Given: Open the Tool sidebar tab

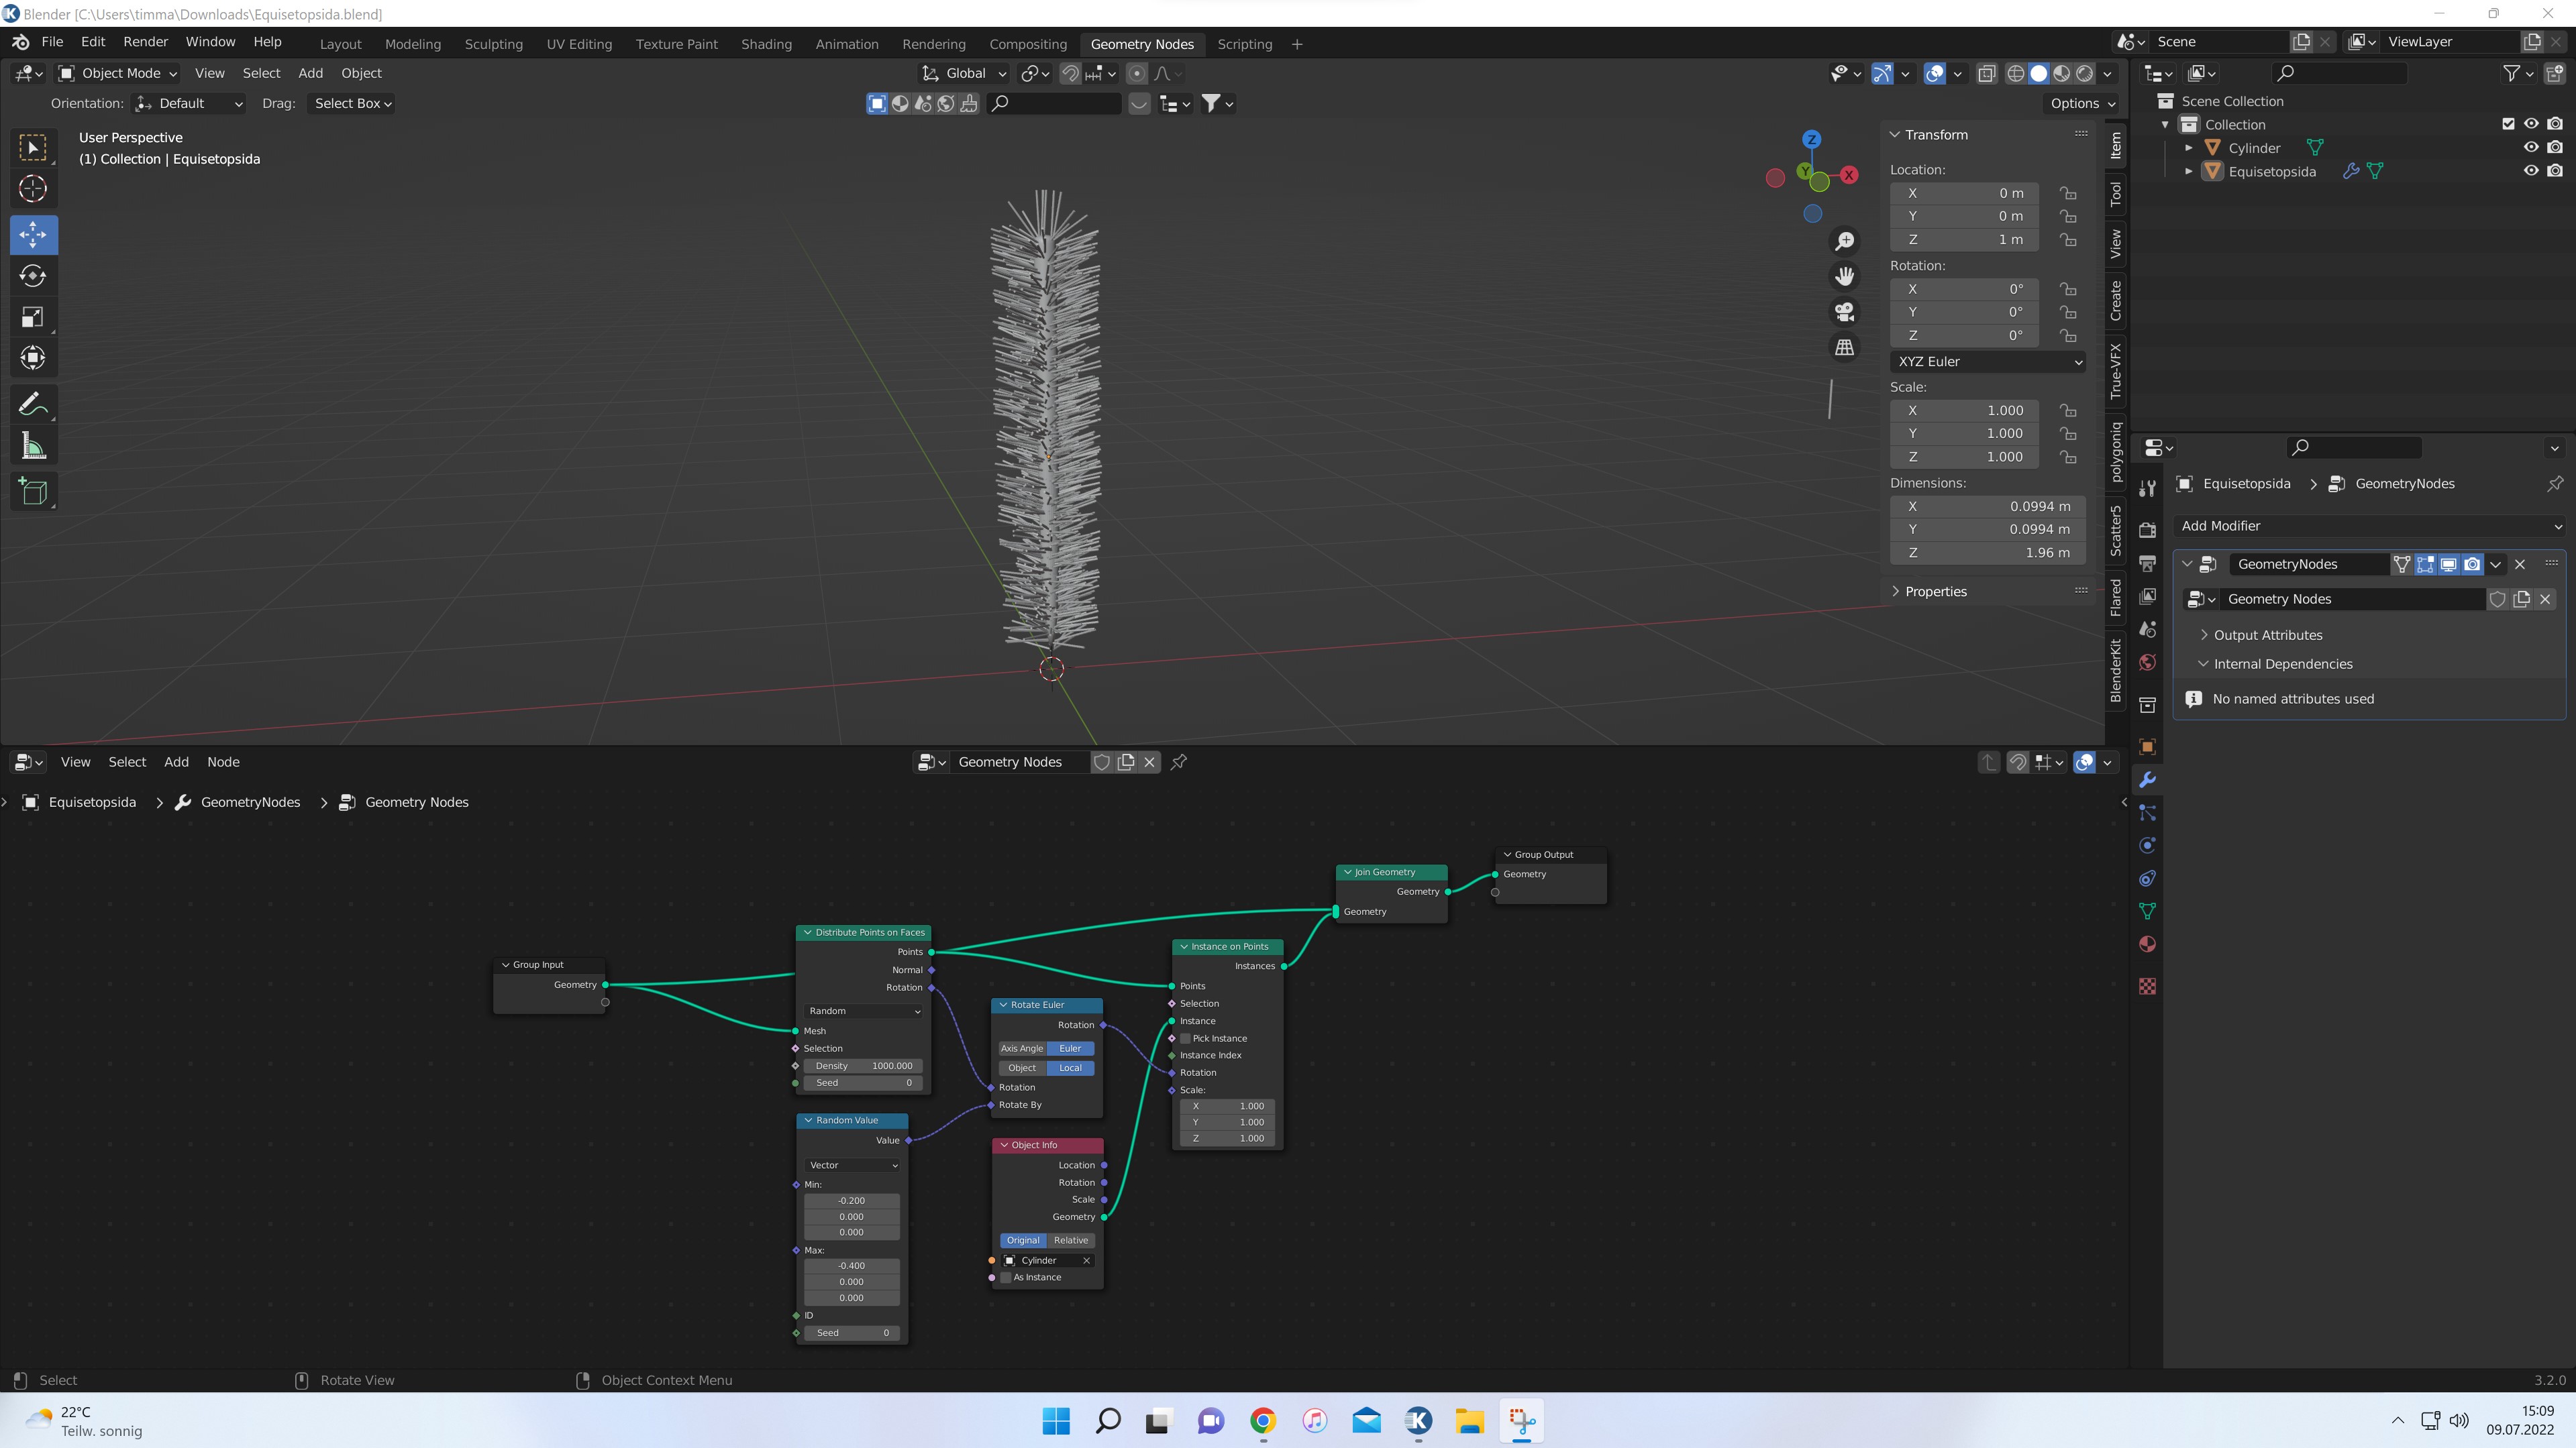Looking at the screenshot, I should (2116, 194).
